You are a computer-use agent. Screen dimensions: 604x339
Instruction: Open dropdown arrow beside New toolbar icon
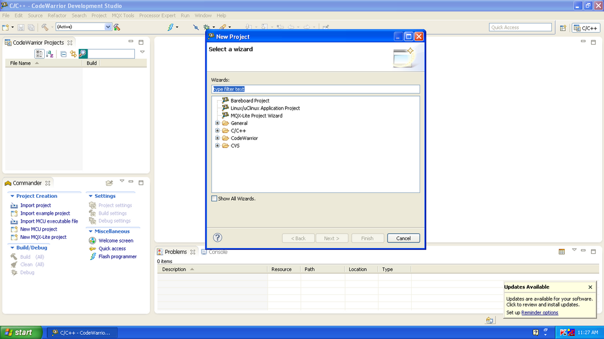click(12, 27)
